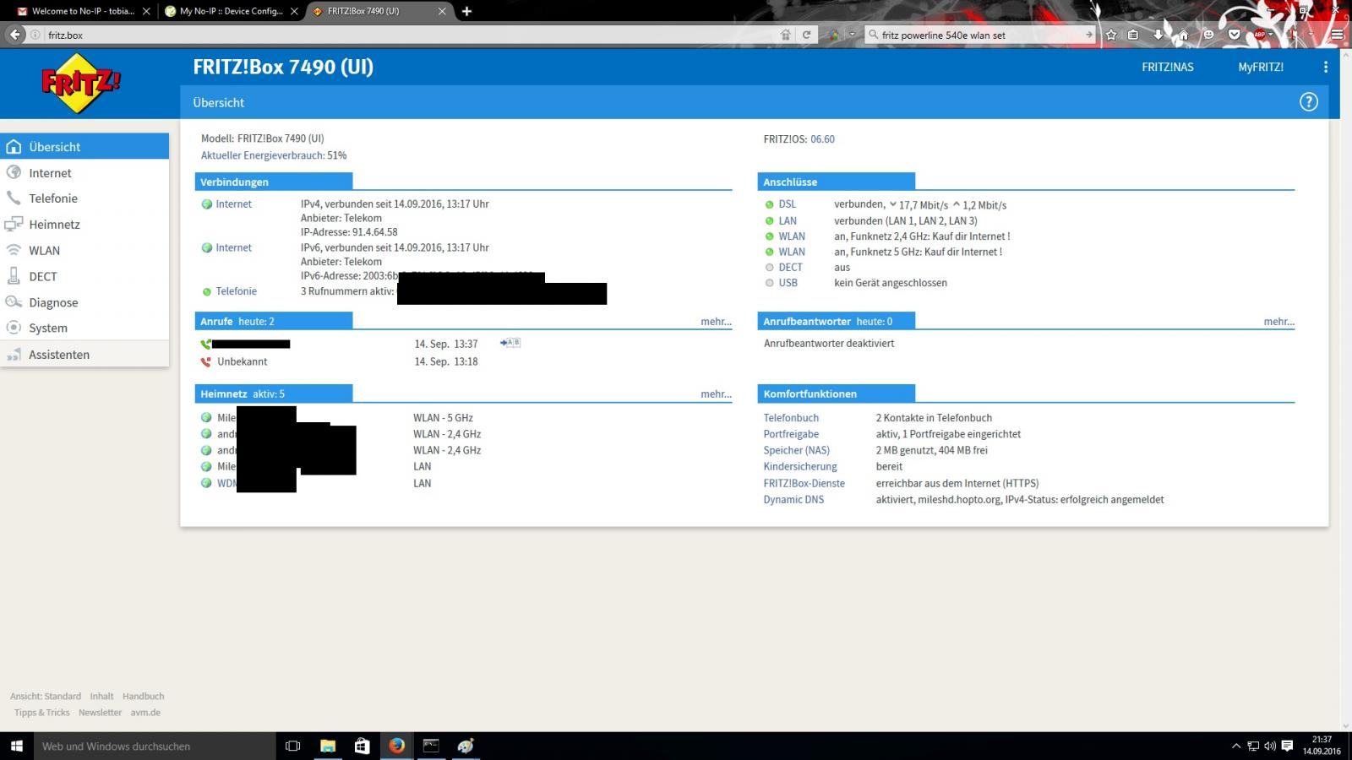
Task: Go back with the browser back arrow
Action: tap(15, 35)
